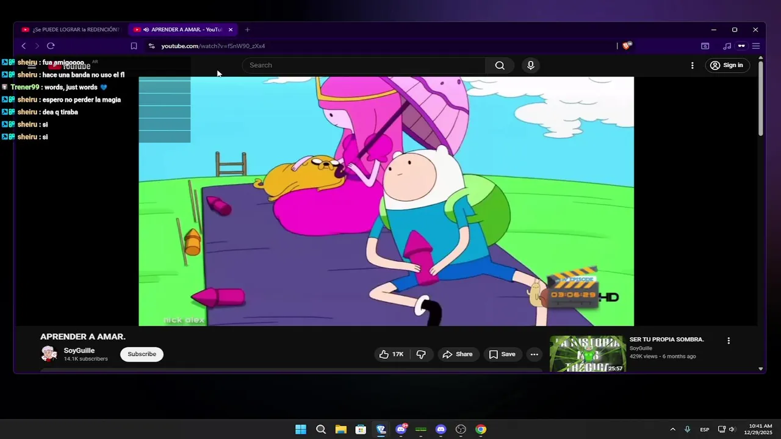The height and width of the screenshot is (439, 781).
Task: Open Microsoft Store from the taskbar
Action: pos(361,429)
